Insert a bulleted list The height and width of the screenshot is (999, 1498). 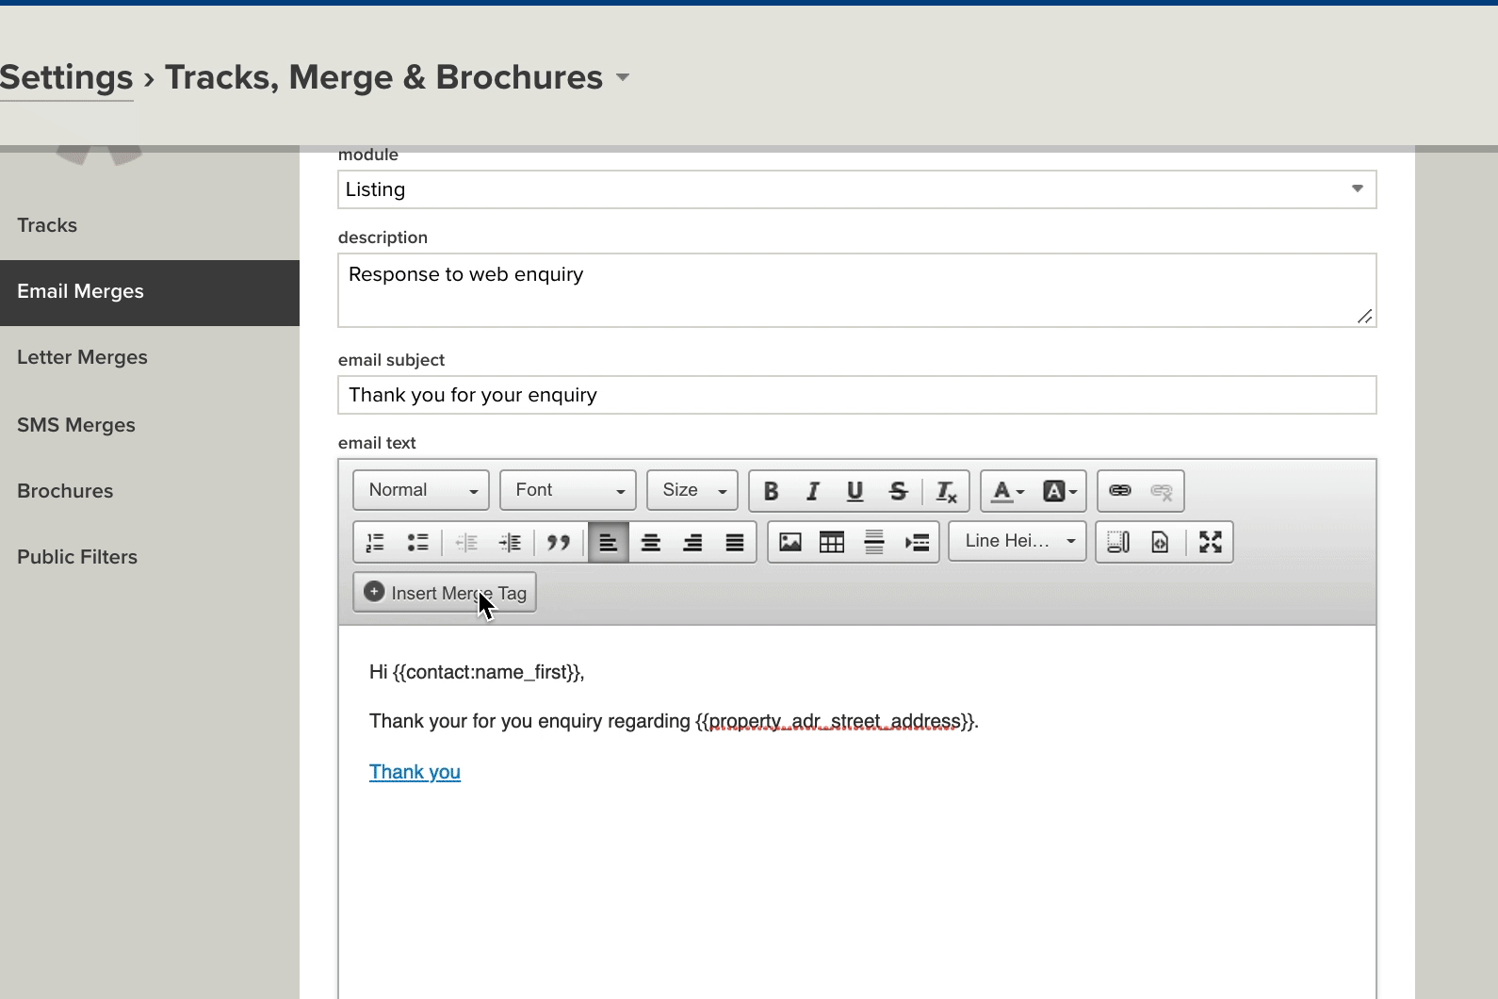click(x=417, y=542)
